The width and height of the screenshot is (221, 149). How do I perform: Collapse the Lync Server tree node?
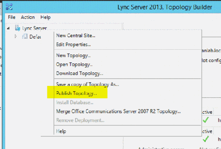point(8,28)
